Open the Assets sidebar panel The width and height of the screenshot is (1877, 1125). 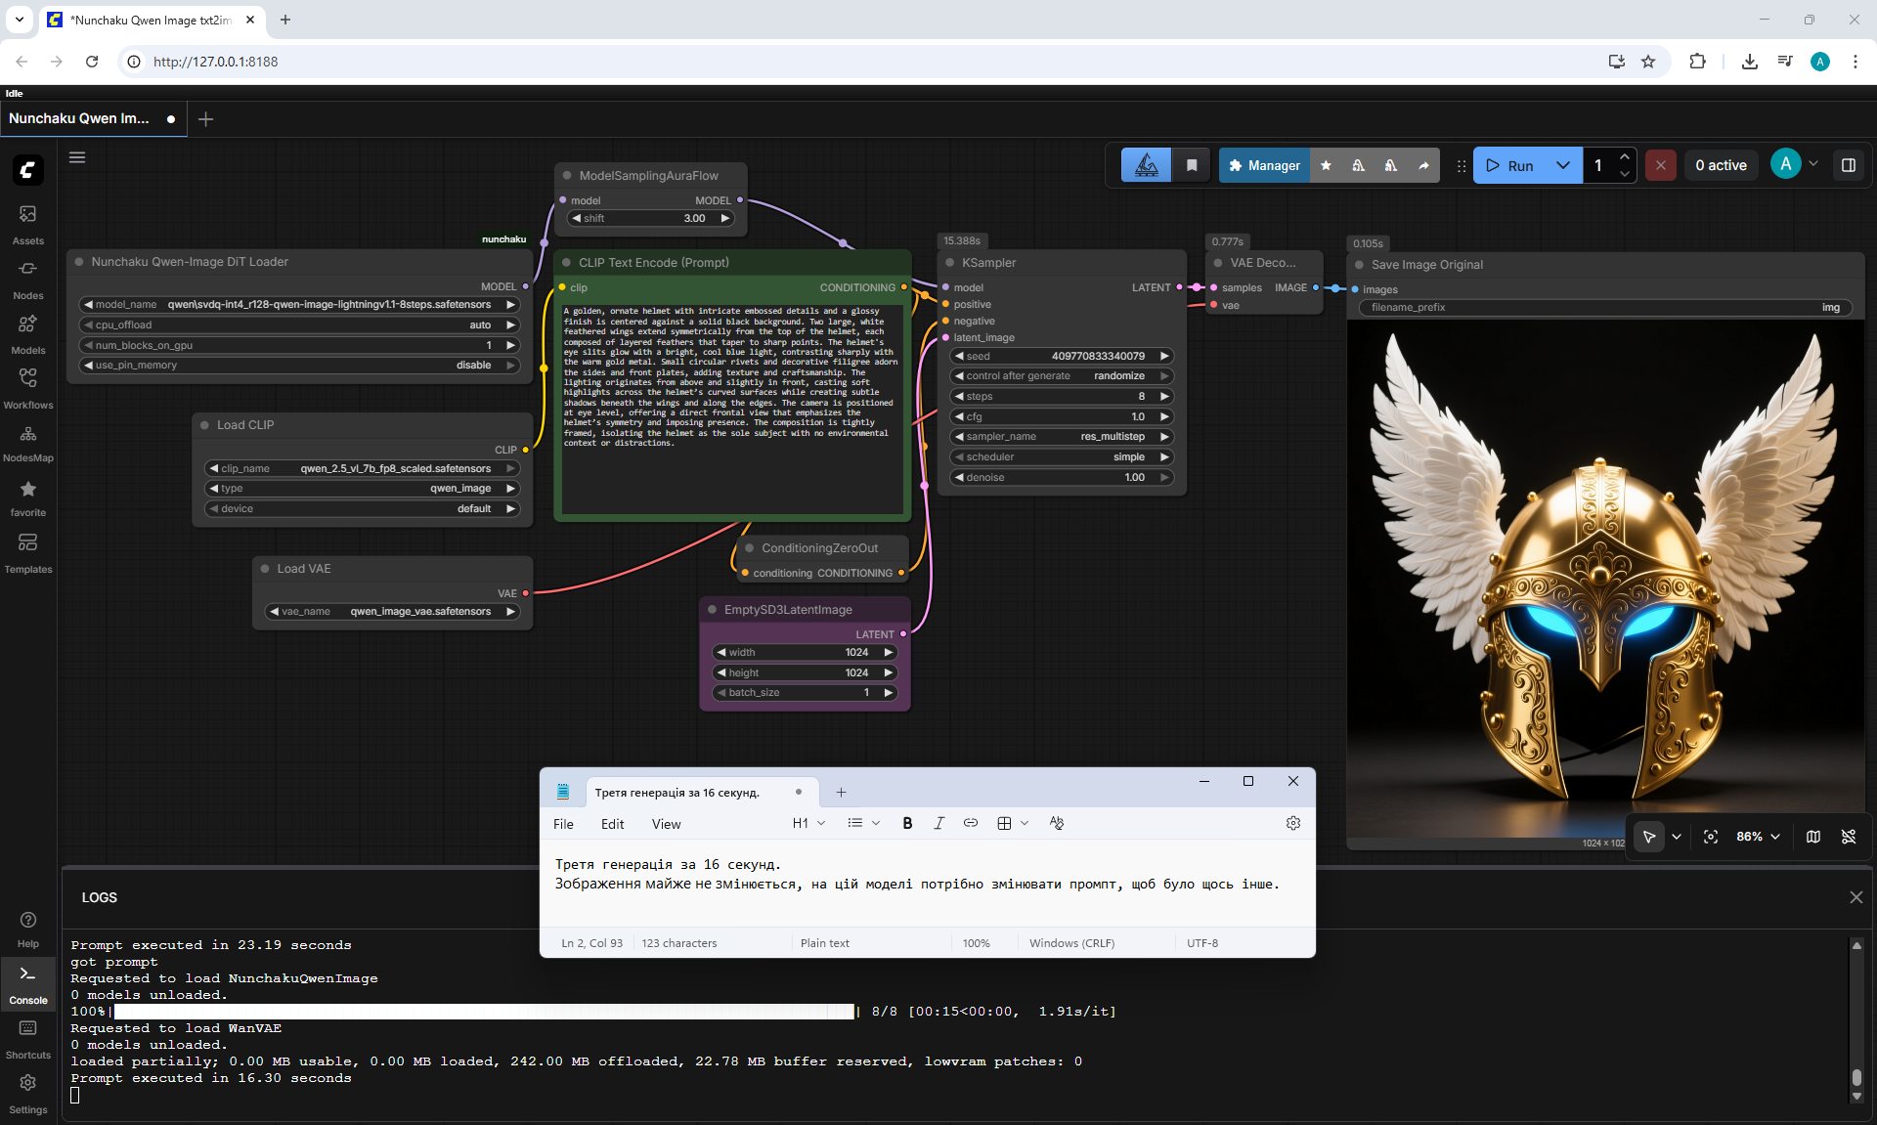point(27,225)
